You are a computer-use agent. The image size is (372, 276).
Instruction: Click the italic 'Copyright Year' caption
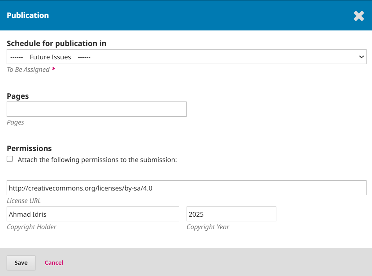(208, 227)
